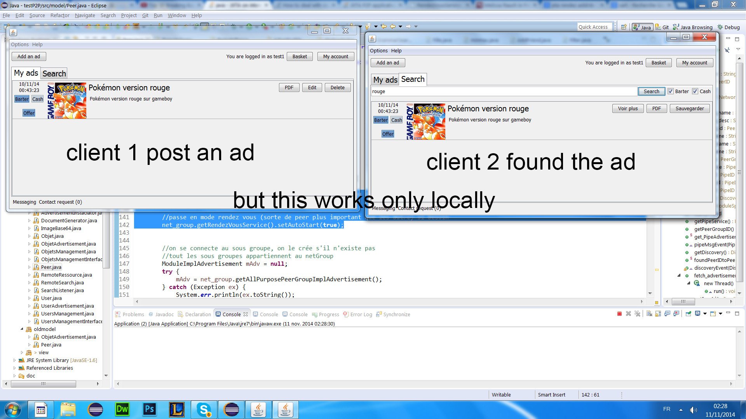Open the Eclipse Navigate menu
This screenshot has height=419, width=746.
[x=85, y=15]
